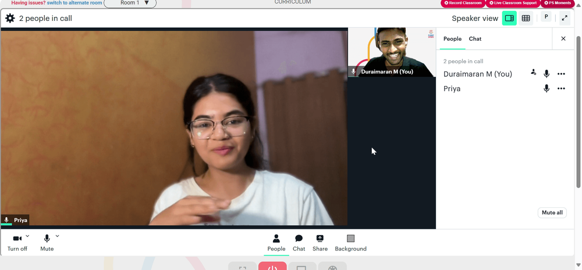Click switch to alternate room link
Image resolution: width=582 pixels, height=270 pixels.
(x=74, y=2)
